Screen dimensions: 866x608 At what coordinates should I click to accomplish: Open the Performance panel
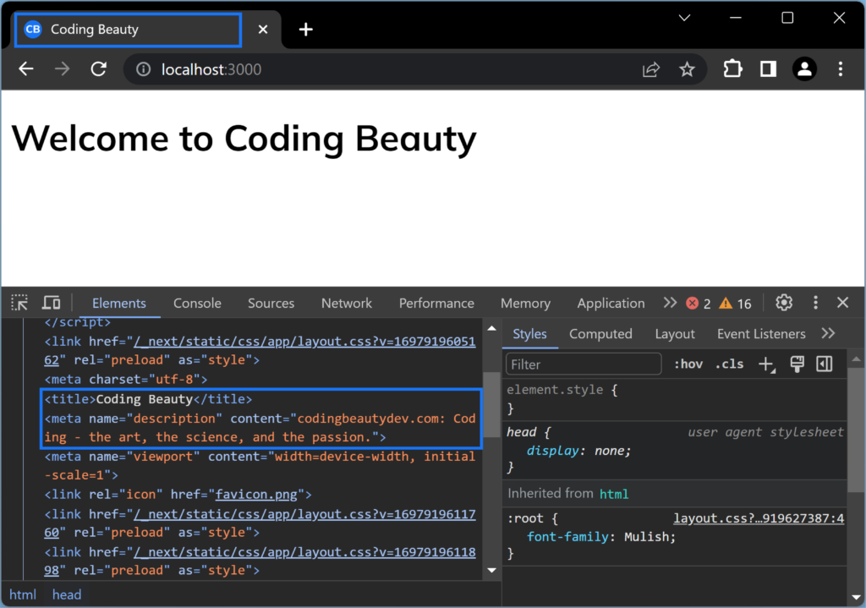click(x=437, y=304)
